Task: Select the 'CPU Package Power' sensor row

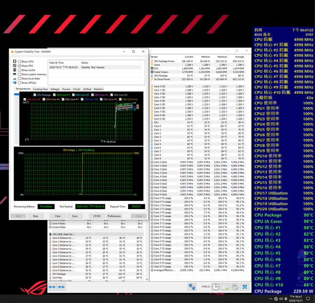Action: [x=197, y=61]
